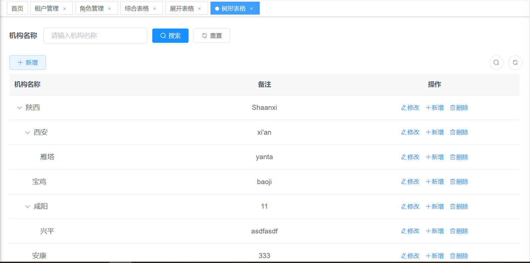
Task: Collapse the 陕西 tree node
Action: 20,108
